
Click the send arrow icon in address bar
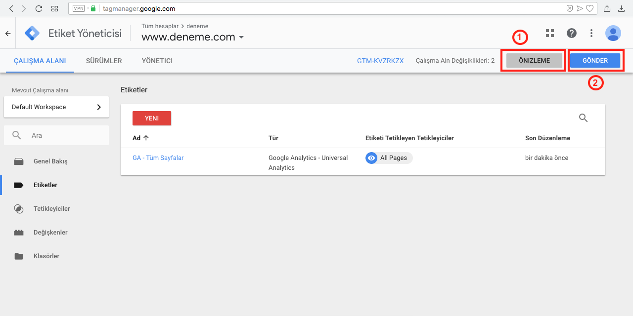pyautogui.click(x=580, y=8)
